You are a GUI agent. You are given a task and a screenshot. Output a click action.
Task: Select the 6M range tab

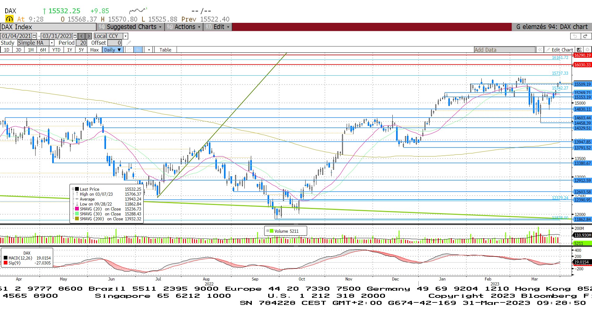(43, 50)
